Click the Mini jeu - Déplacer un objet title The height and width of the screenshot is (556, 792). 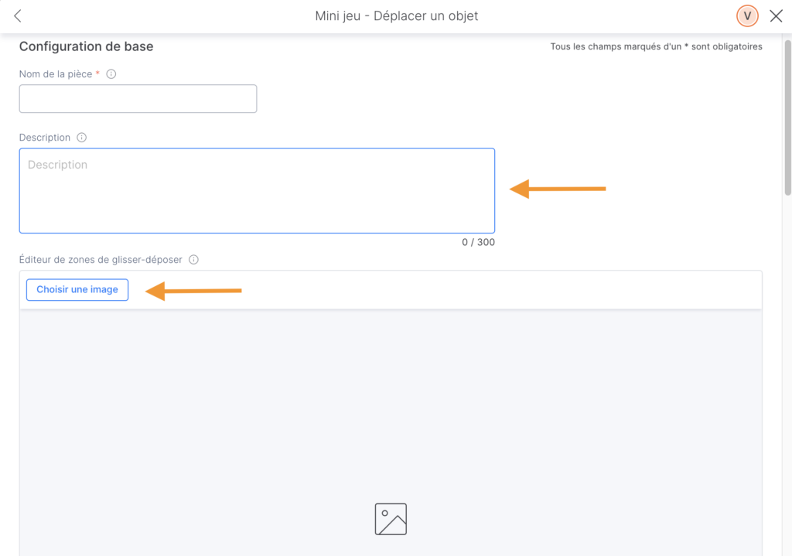(x=396, y=16)
